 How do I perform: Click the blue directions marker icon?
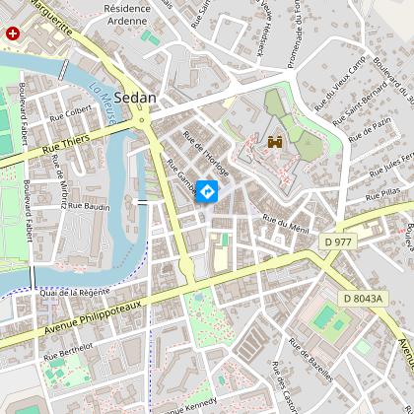tap(207, 191)
